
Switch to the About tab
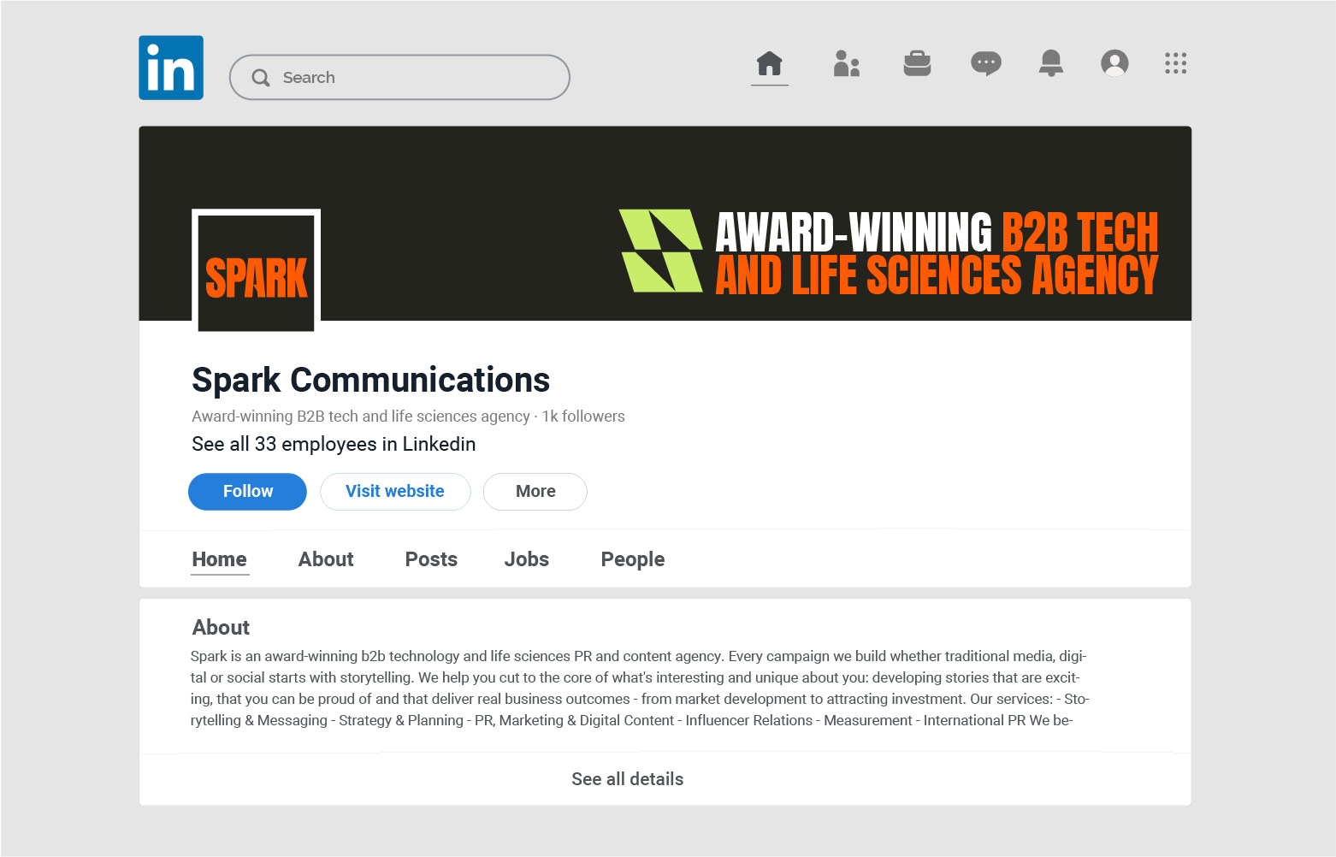tap(326, 559)
